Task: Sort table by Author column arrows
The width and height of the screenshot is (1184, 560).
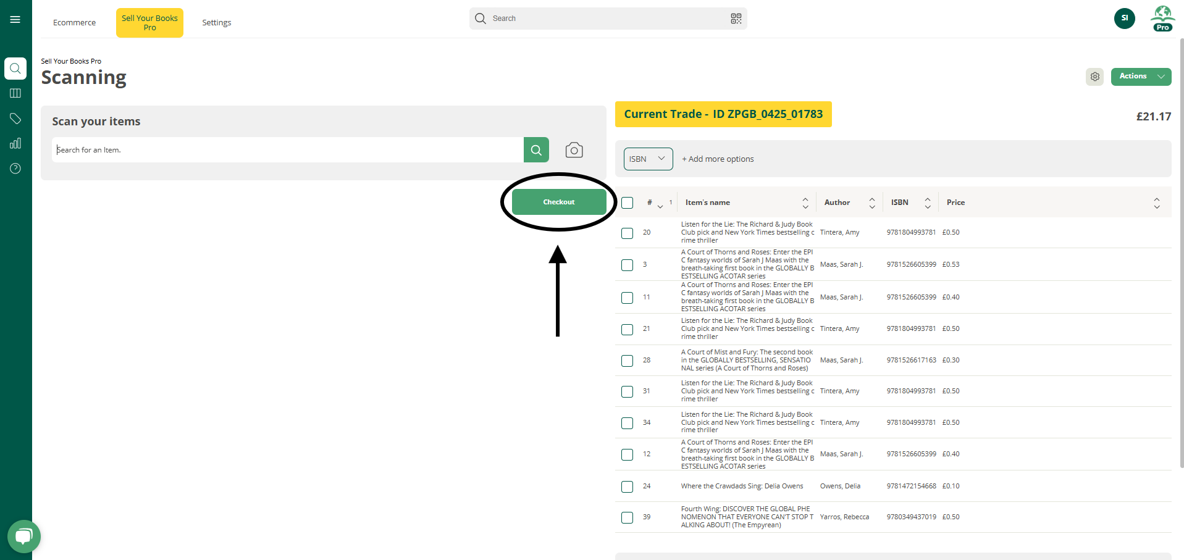Action: pos(871,203)
